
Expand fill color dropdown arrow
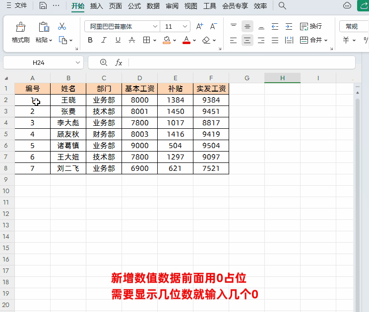click(x=175, y=41)
